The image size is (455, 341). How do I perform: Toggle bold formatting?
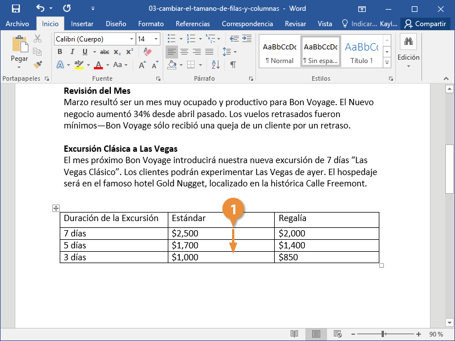click(x=60, y=52)
